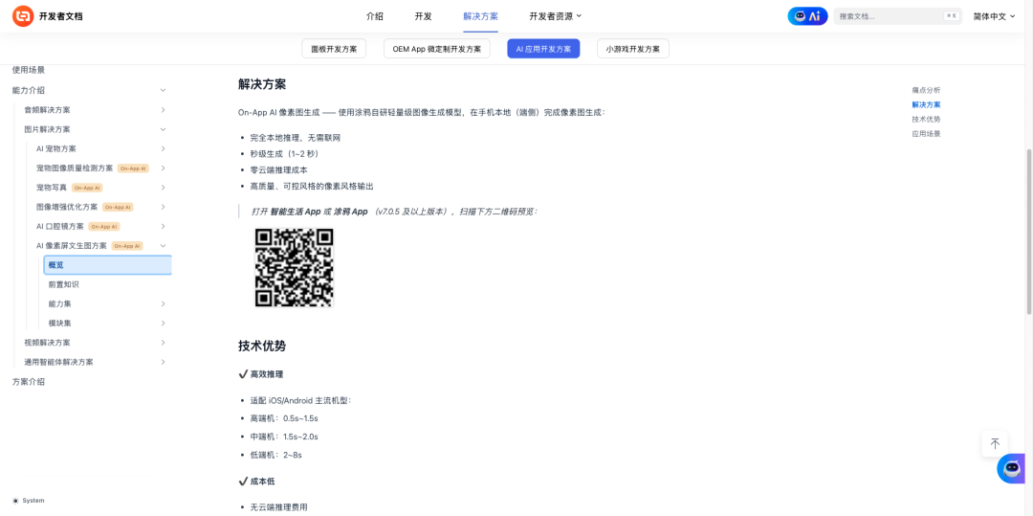Select the 概览 sidebar page
The image size is (1033, 516).
coord(107,265)
